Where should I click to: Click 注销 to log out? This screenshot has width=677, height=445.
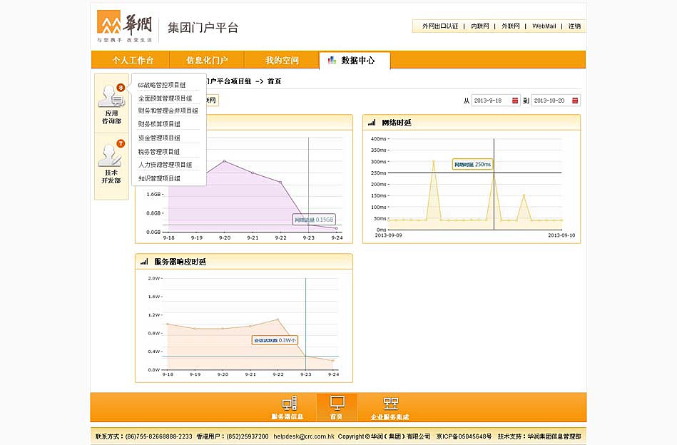(574, 26)
